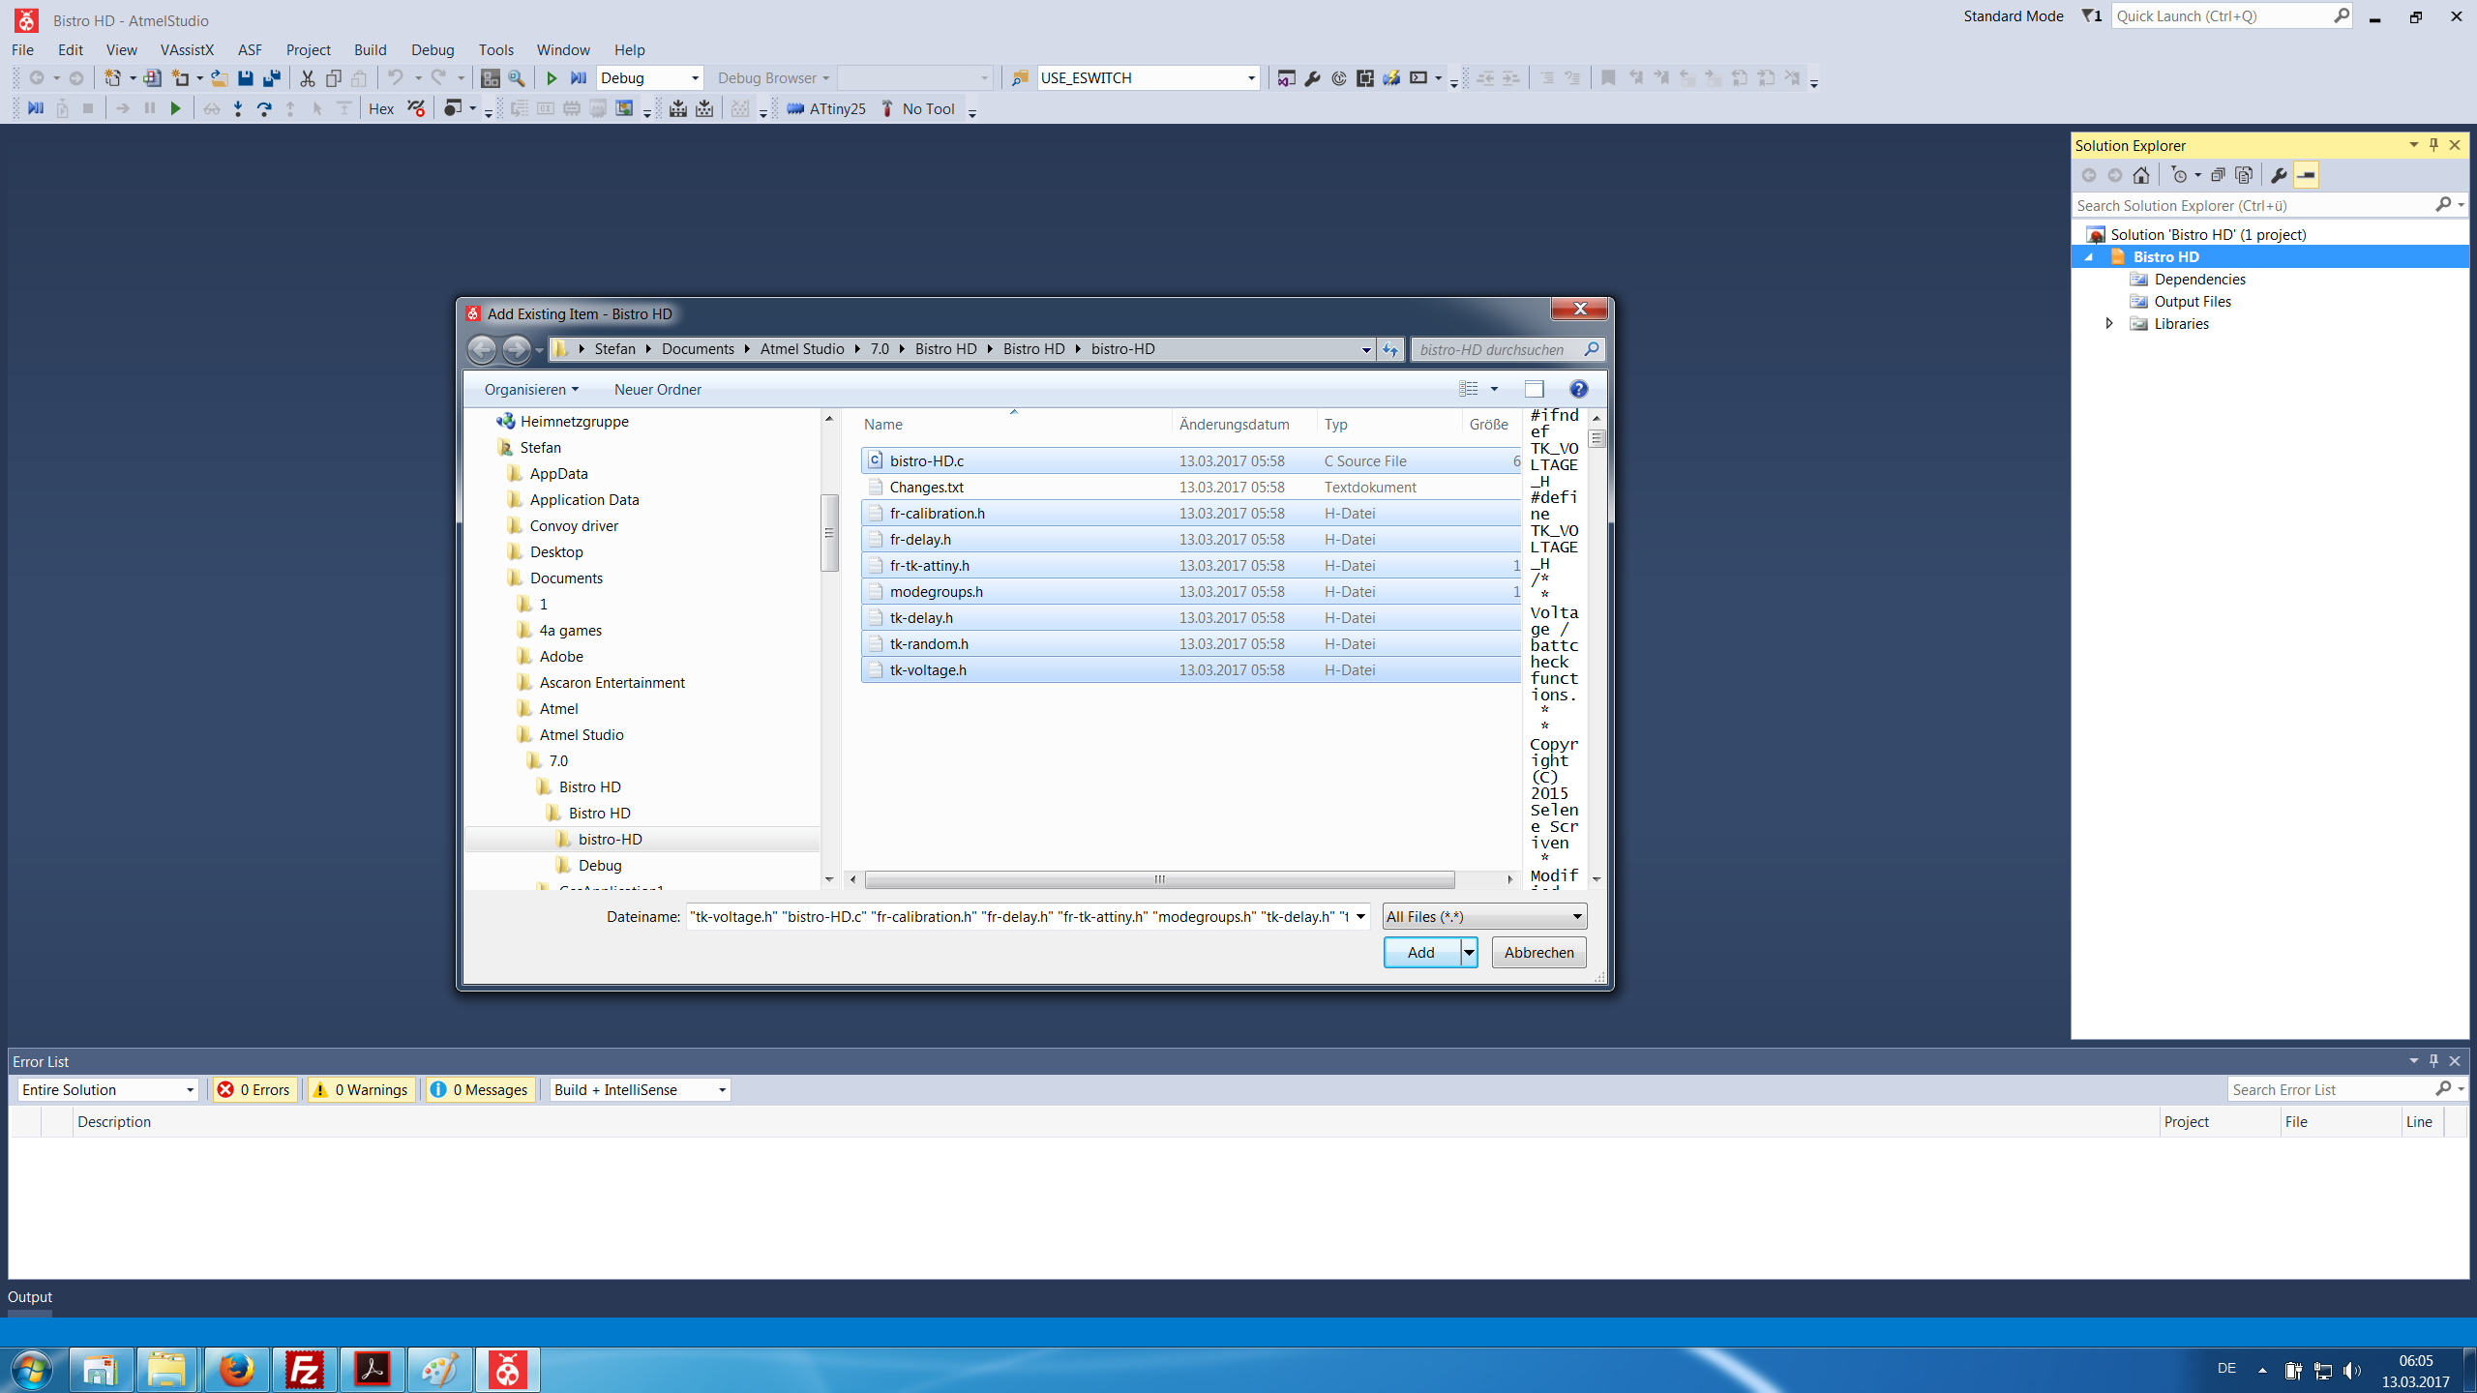This screenshot has width=2477, height=1393.
Task: Click the Step Over arrow icon
Action: (x=264, y=108)
